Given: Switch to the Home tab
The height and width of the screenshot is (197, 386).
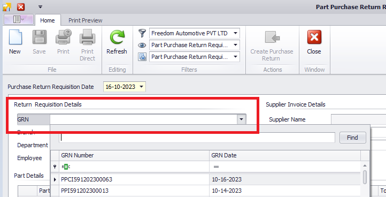Looking at the screenshot, I should (x=48, y=20).
